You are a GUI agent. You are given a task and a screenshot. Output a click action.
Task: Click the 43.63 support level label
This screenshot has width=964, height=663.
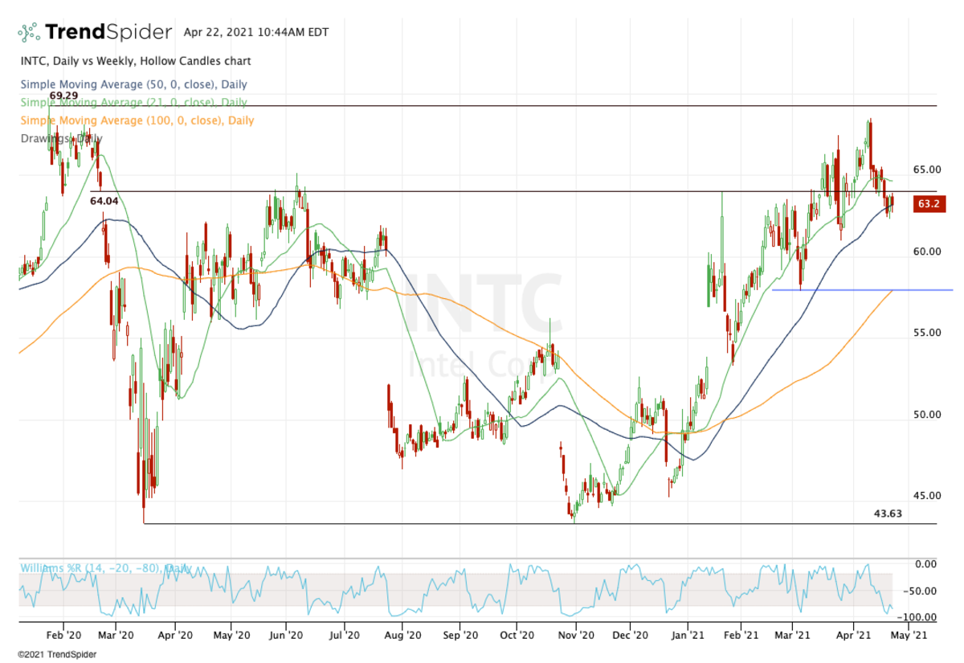point(888,514)
